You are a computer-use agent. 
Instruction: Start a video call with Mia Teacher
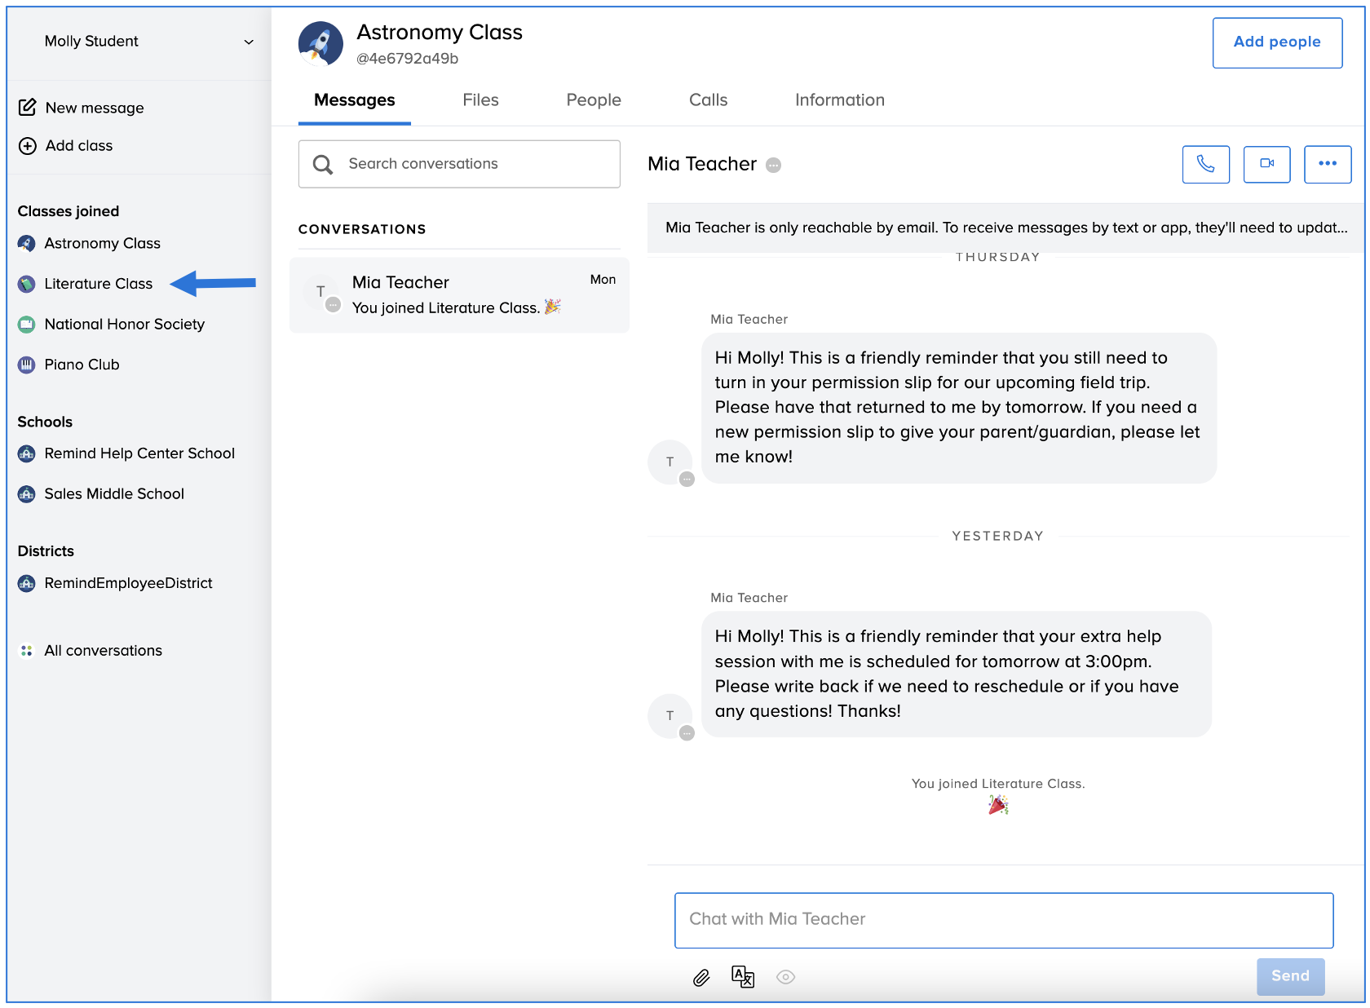[x=1266, y=164]
